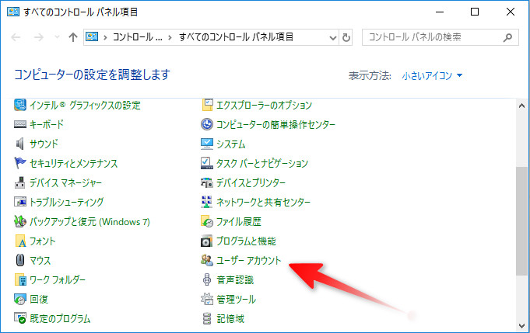Click the ファイル履歴 icon
Viewport: 530px width, 333px height.
tap(207, 221)
